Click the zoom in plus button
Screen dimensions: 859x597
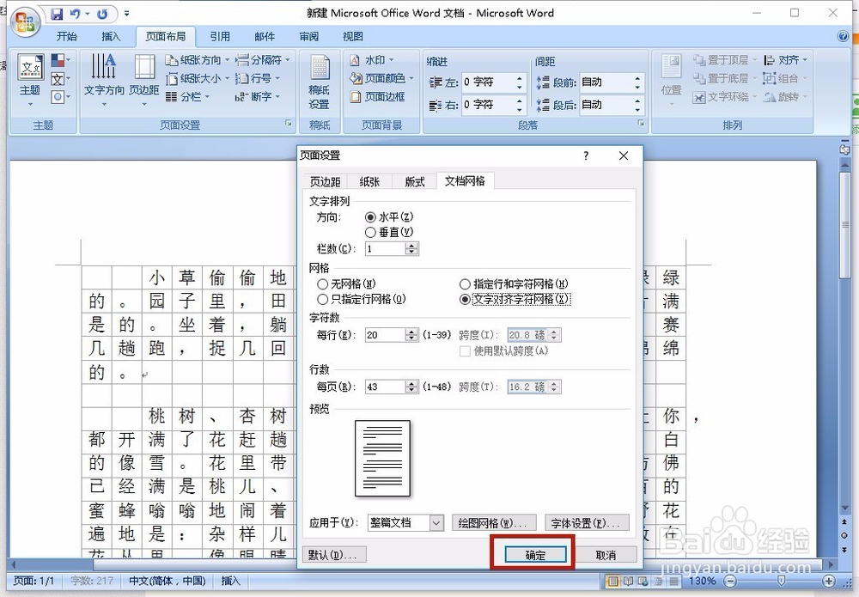pyautogui.click(x=828, y=582)
